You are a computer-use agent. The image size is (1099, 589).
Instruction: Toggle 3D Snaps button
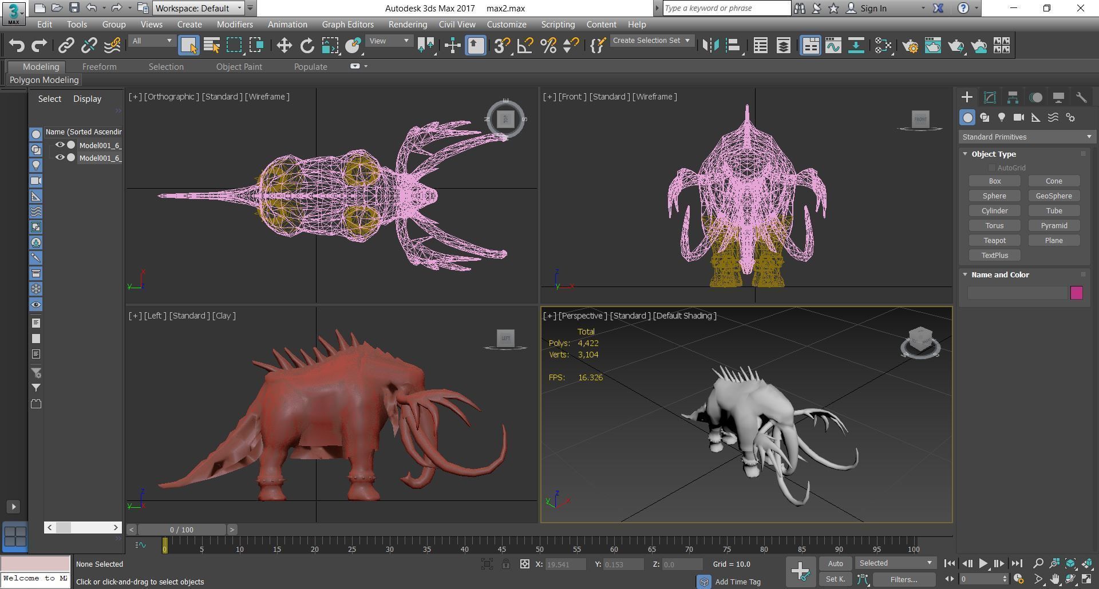(502, 45)
